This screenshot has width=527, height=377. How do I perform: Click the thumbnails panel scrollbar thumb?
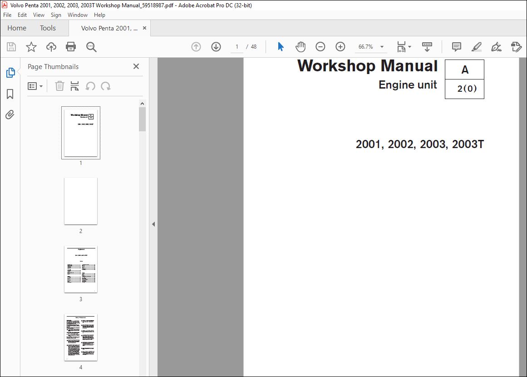(142, 119)
